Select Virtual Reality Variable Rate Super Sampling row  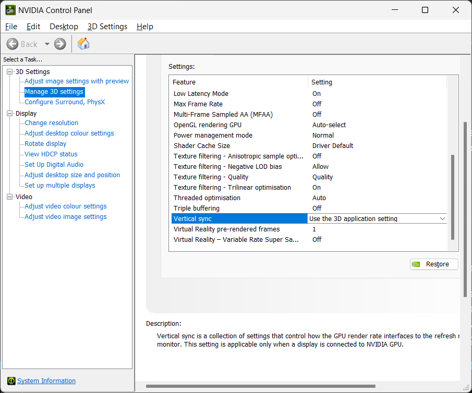tap(309, 240)
